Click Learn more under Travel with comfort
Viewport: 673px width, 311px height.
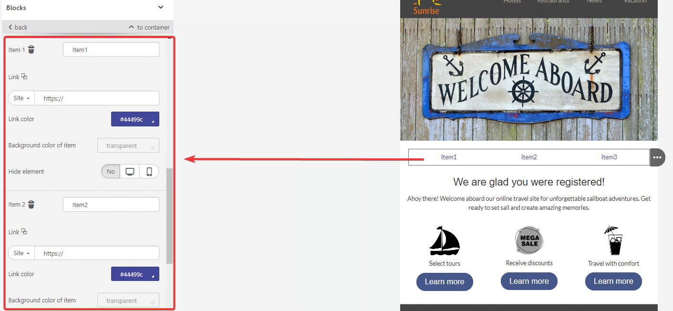point(613,281)
